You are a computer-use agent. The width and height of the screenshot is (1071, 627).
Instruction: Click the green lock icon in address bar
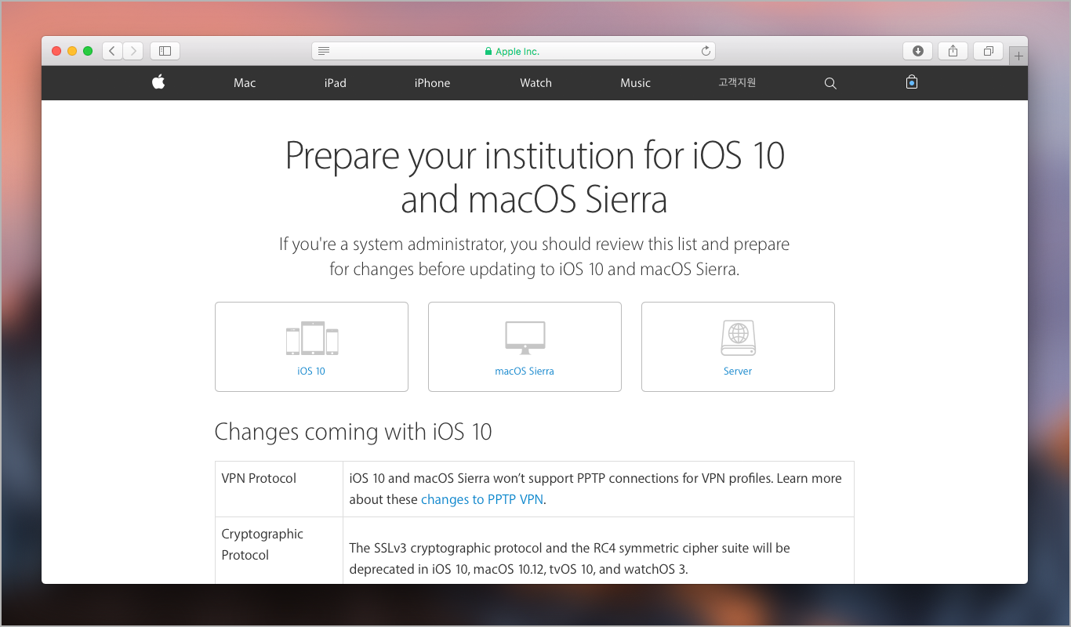[x=488, y=52]
